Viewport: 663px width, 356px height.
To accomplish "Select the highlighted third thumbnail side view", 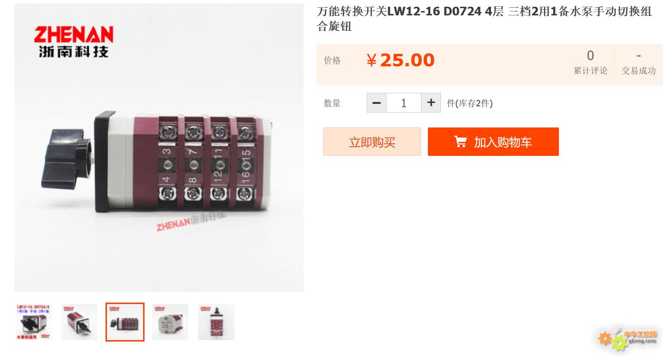I will click(x=125, y=322).
